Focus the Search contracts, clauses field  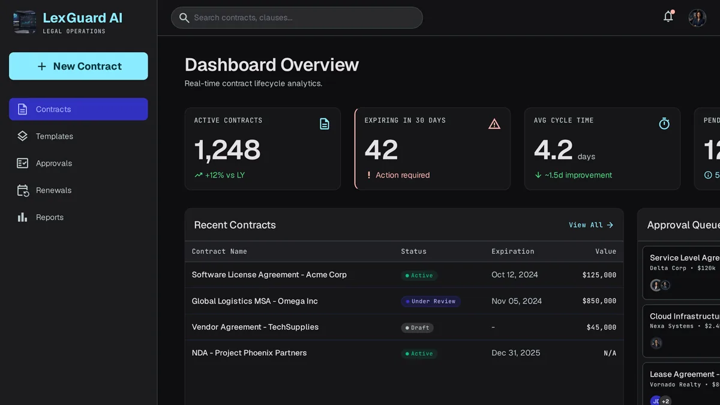pos(297,18)
